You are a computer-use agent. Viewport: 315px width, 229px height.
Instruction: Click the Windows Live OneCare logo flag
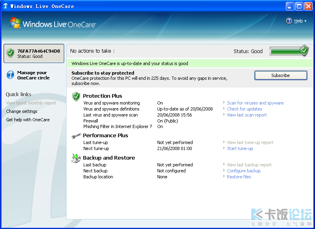tap(15, 23)
